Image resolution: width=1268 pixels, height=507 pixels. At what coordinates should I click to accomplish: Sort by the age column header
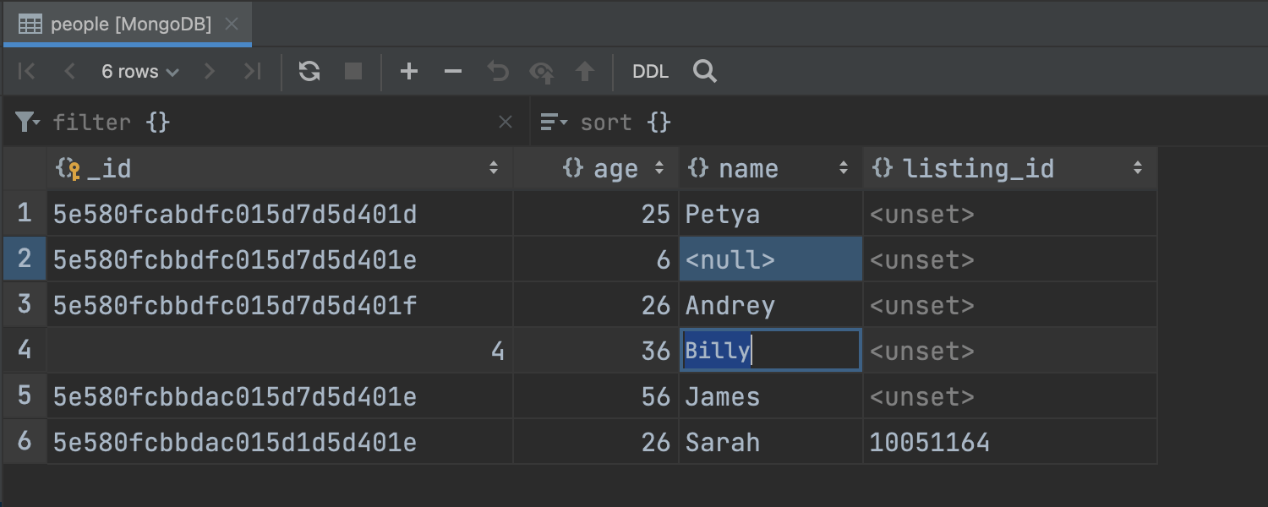point(614,169)
